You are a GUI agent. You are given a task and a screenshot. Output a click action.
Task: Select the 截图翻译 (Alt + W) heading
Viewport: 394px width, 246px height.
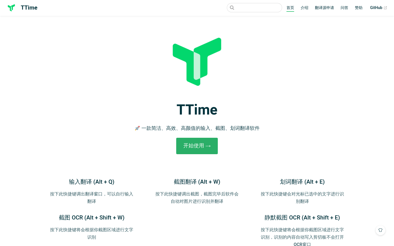[197, 182]
